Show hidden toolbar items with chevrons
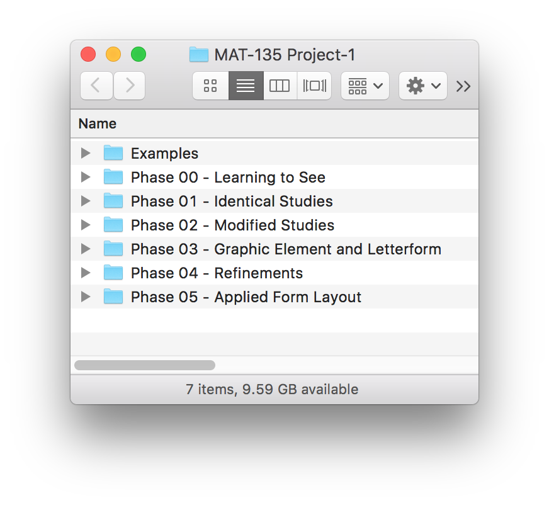549x505 pixels. click(463, 86)
